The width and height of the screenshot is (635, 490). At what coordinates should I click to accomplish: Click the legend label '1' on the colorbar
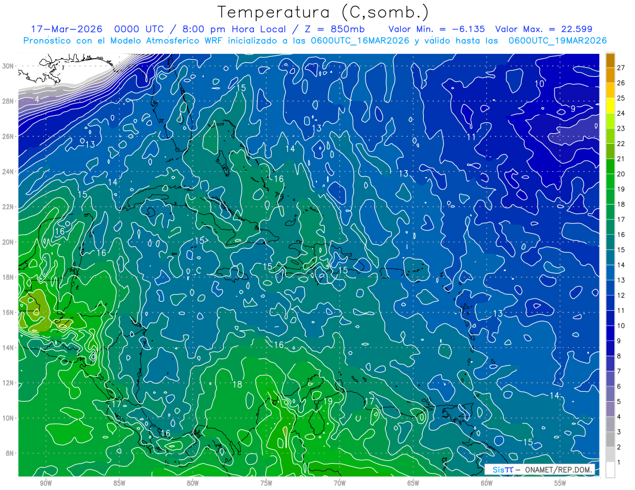(x=619, y=462)
